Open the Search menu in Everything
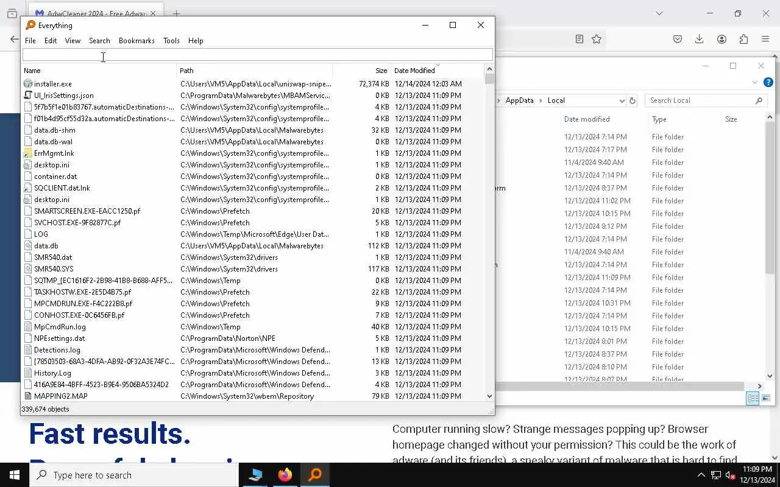Image resolution: width=780 pixels, height=487 pixels. coord(99,41)
